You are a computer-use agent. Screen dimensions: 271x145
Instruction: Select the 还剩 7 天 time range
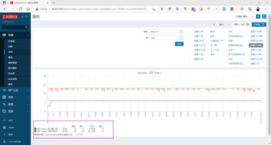(x=198, y=36)
